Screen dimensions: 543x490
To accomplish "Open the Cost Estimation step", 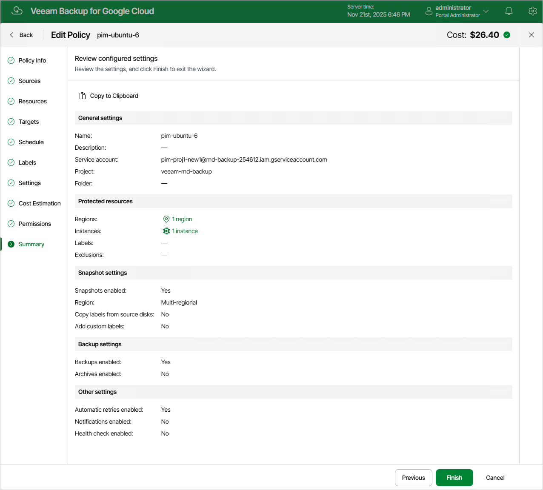I will pos(40,203).
